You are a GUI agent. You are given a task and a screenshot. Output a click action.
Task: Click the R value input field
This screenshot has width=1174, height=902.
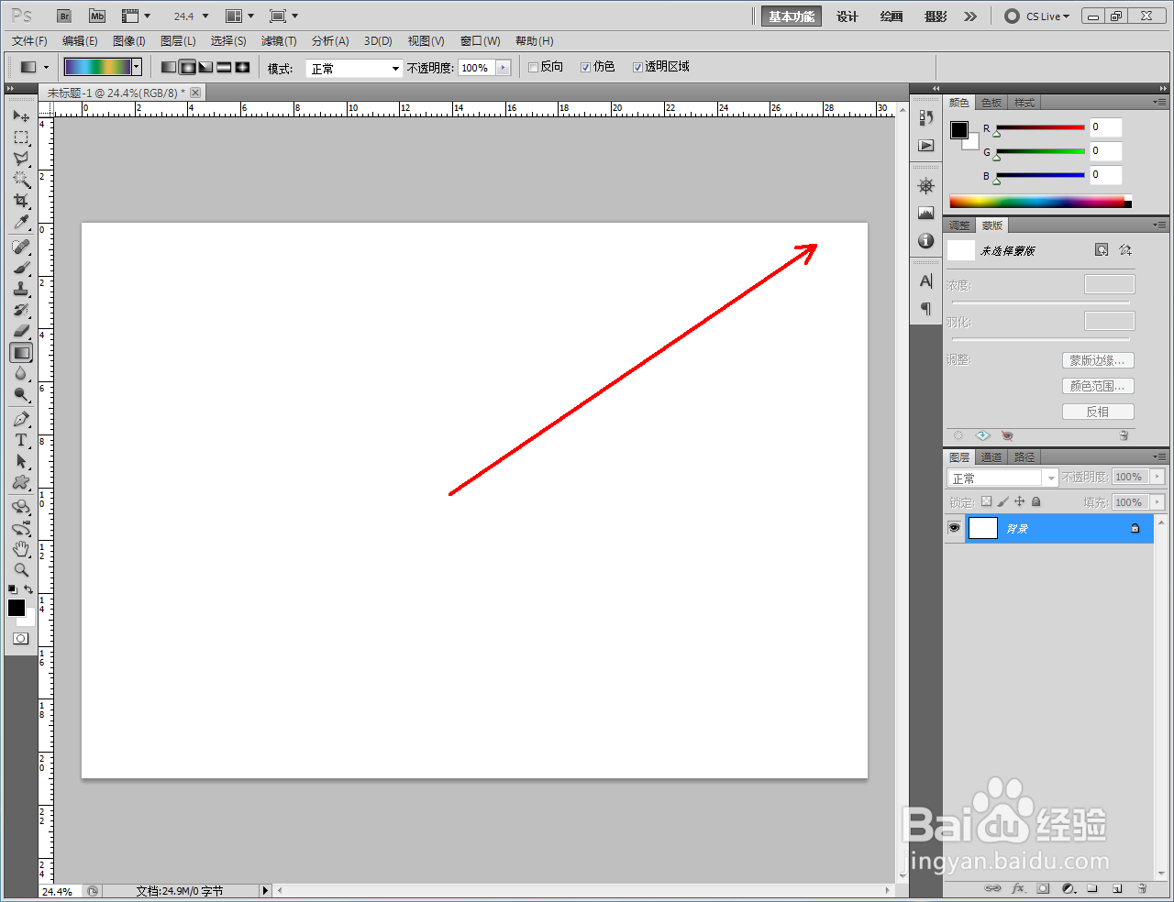point(1105,127)
